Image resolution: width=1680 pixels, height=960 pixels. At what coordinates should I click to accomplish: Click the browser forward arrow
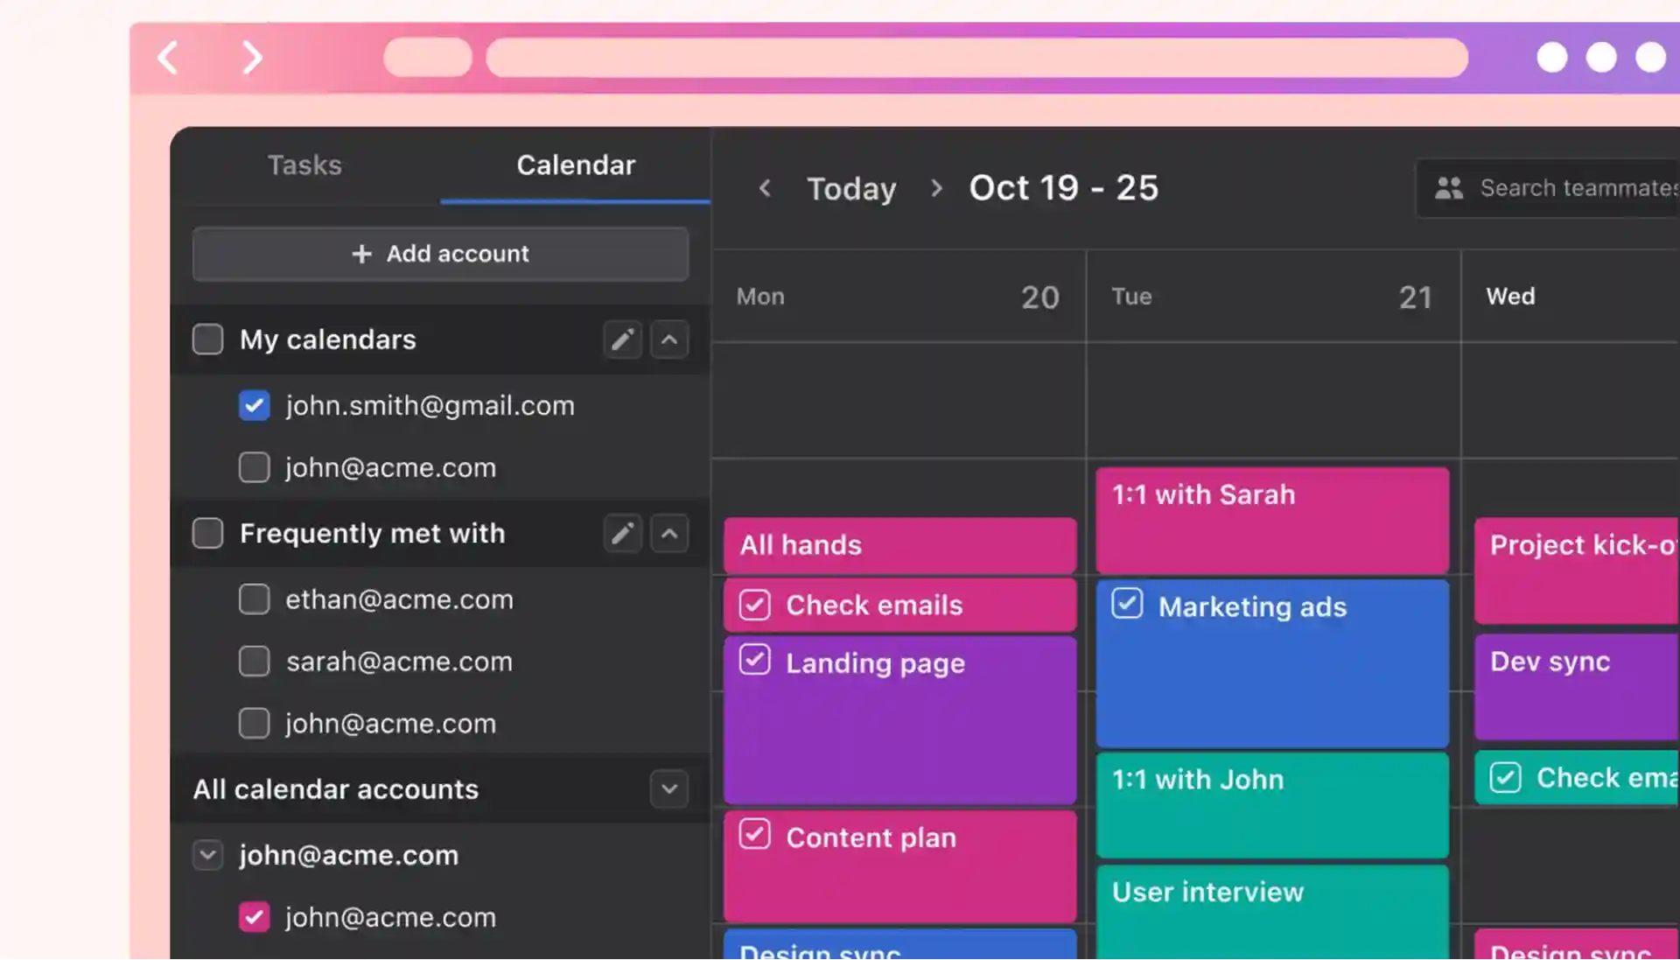tap(252, 58)
